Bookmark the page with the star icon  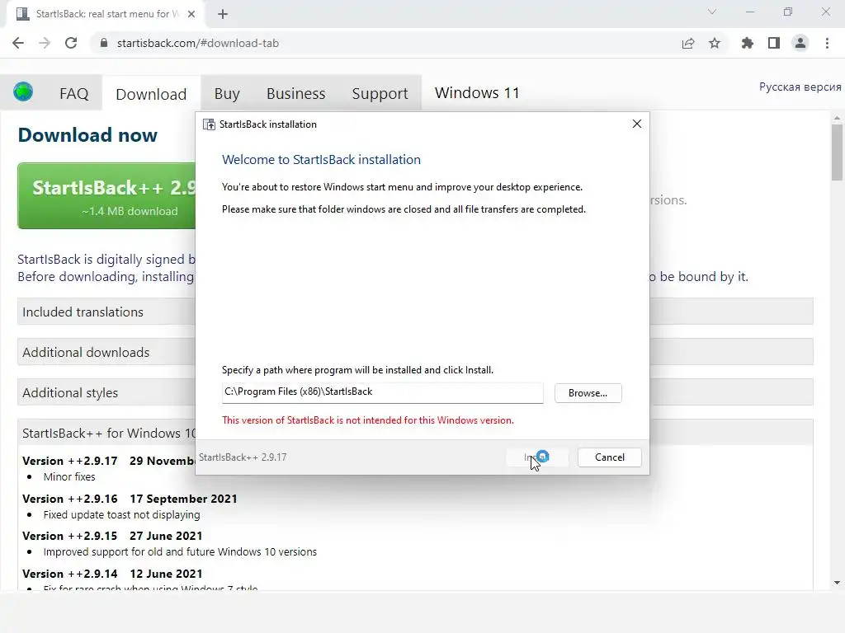click(x=715, y=43)
